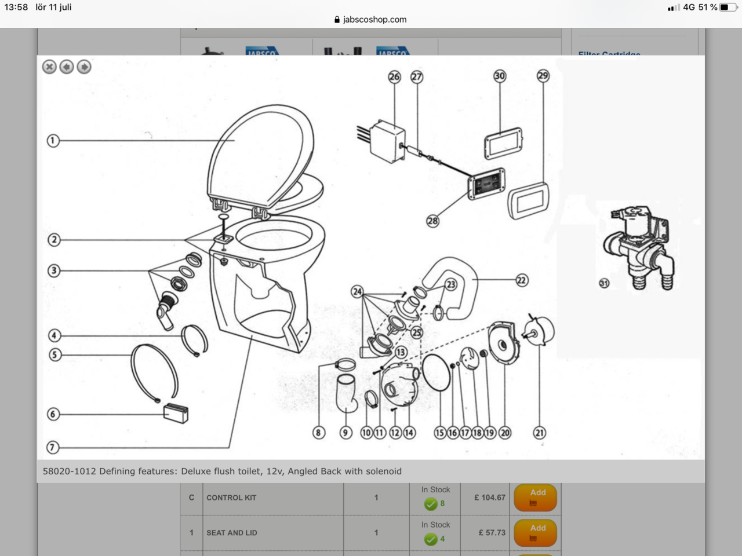This screenshot has height=556, width=742.
Task: Select callout number 22 next to hose
Action: pos(522,280)
